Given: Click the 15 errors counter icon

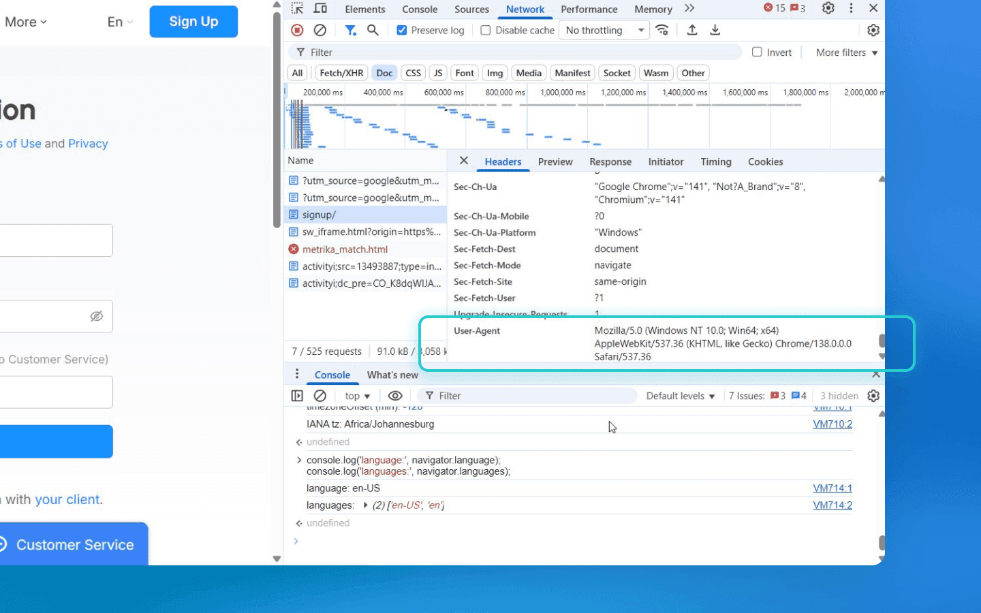Looking at the screenshot, I should point(774,8).
